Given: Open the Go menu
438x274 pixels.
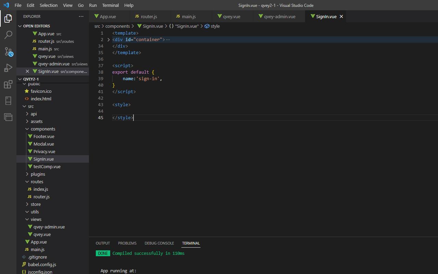Looking at the screenshot, I should tap(81, 5).
